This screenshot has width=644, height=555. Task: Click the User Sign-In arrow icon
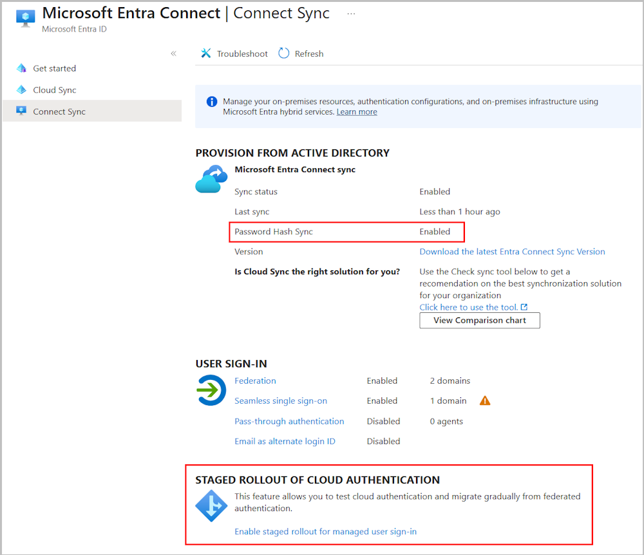(x=211, y=390)
